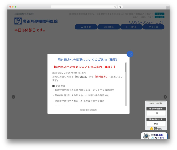Open the 熊谷耳鼻科 AI chatbot widget
The width and height of the screenshot is (177, 150).
[x=154, y=136]
